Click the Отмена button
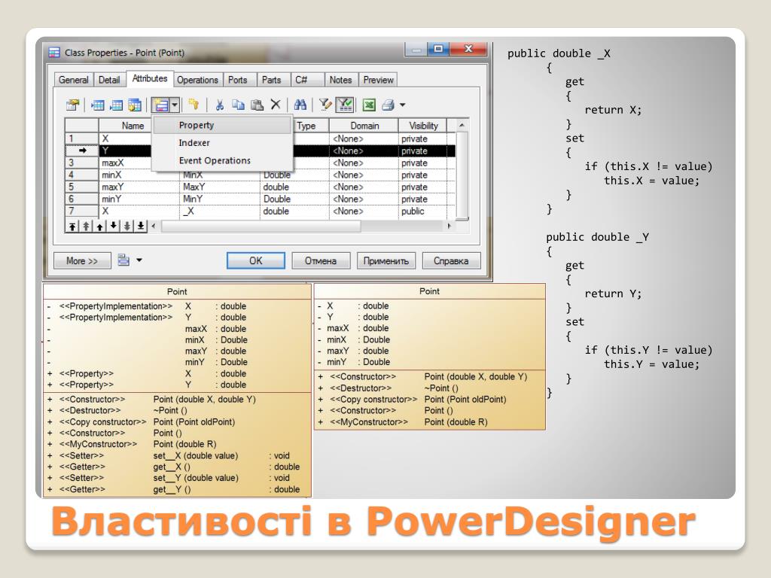771x578 pixels. point(321,261)
